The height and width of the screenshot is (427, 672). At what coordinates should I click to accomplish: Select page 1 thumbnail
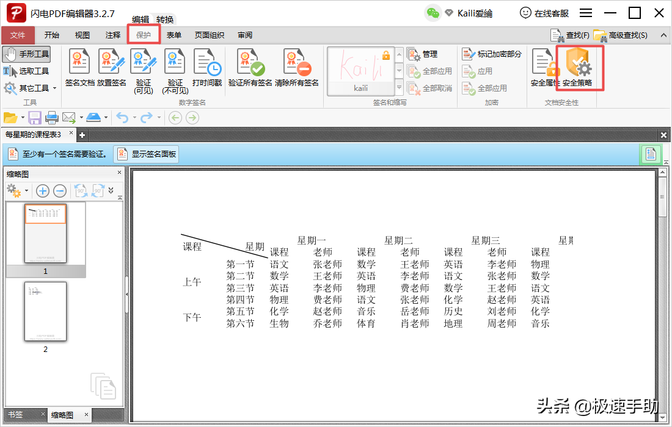(x=45, y=234)
